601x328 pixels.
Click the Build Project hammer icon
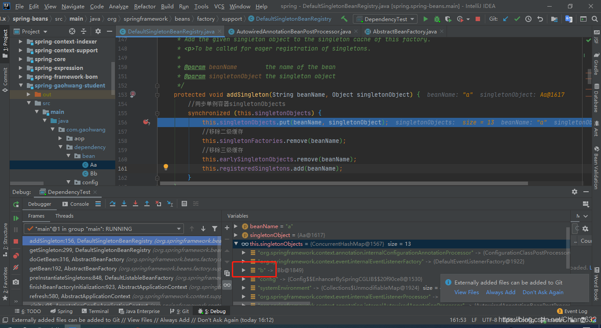point(344,19)
